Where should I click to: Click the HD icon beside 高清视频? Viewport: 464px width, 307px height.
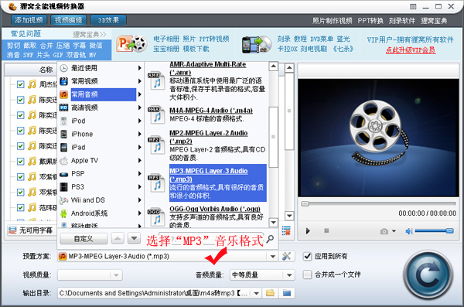click(x=63, y=107)
